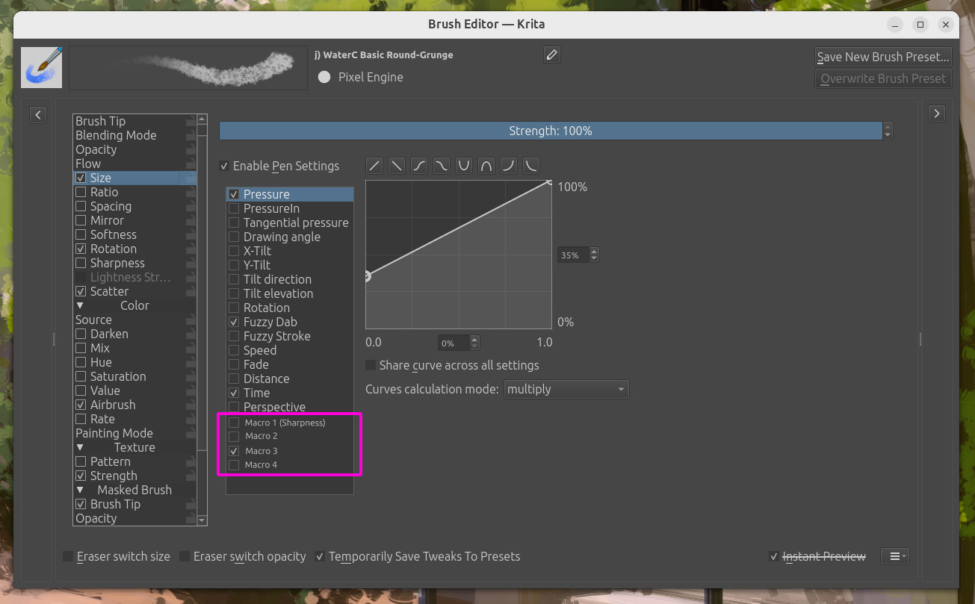
Task: Click the settings list scroll down arrow
Action: (x=202, y=520)
